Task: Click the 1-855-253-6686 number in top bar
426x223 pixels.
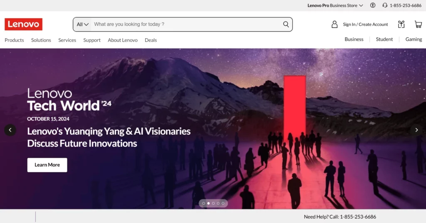Action: [405, 5]
